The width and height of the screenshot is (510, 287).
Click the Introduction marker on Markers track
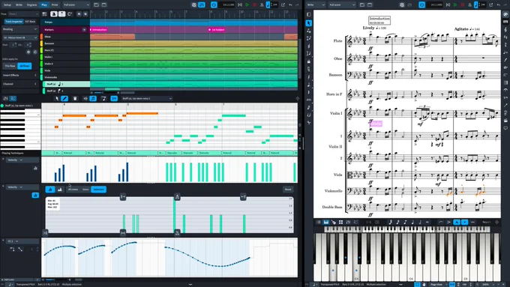(x=98, y=29)
